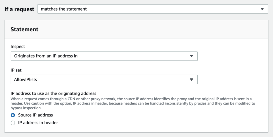Image resolution: width=273 pixels, height=137 pixels.
Task: Click the 'matches the statement' selected text
Action: click(x=64, y=9)
